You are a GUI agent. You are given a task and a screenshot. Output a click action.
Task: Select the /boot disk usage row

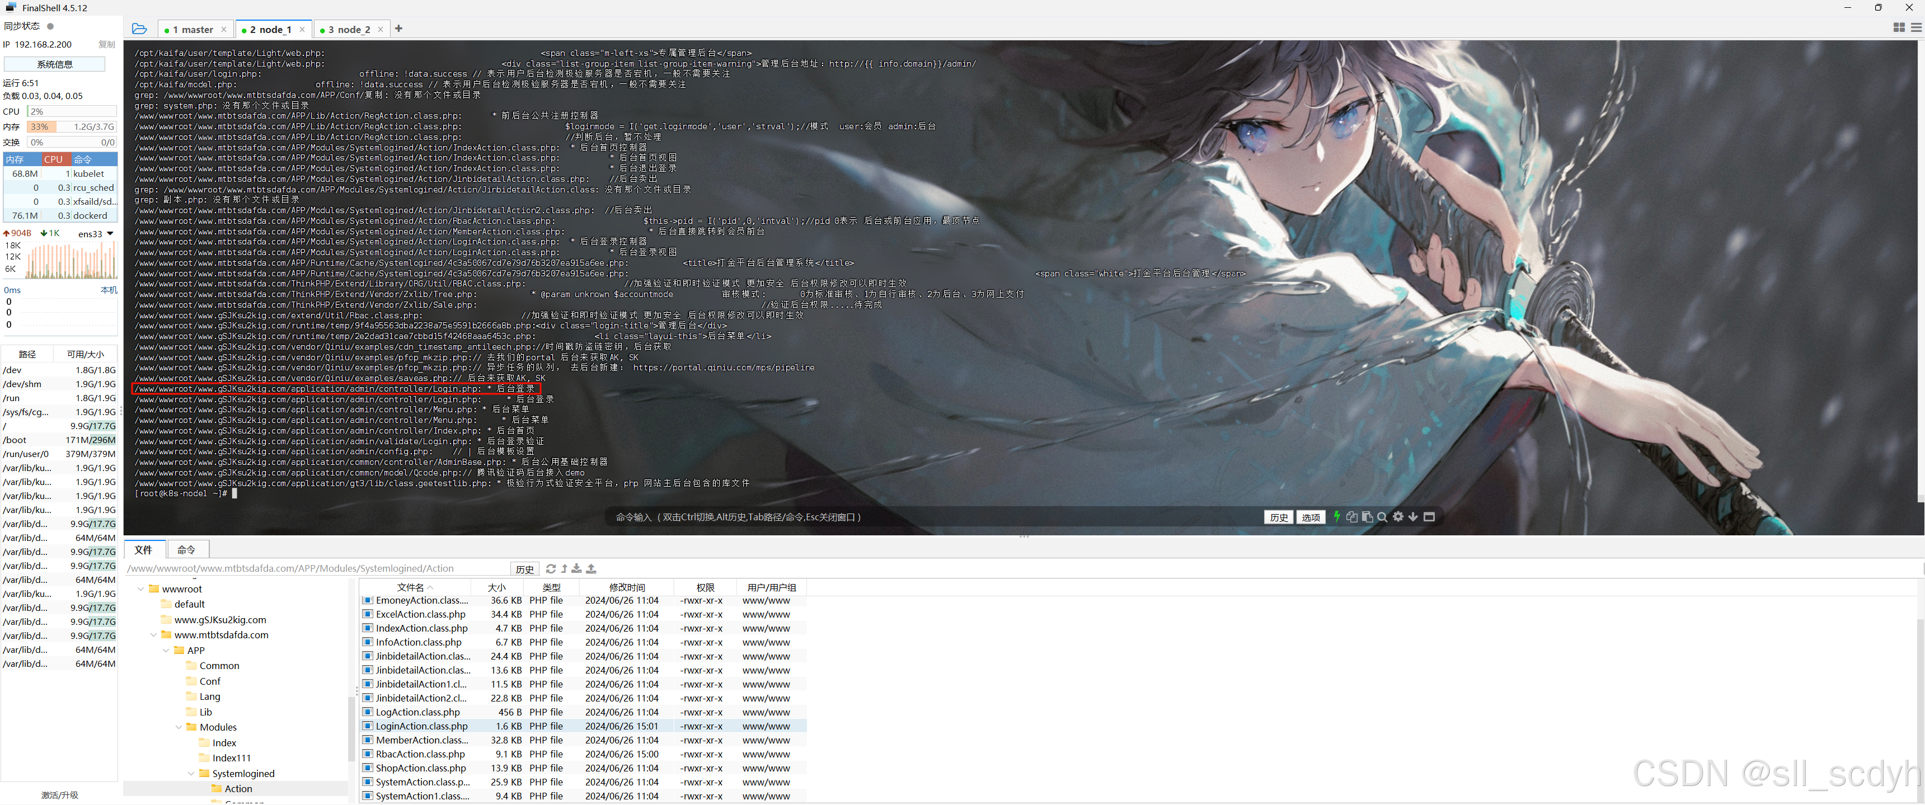(x=59, y=441)
